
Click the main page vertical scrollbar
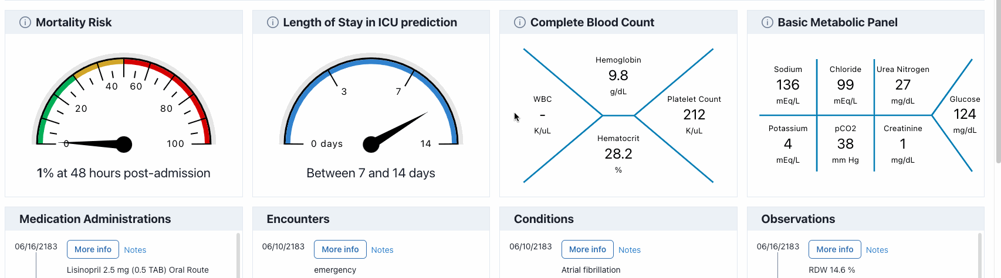click(x=998, y=82)
